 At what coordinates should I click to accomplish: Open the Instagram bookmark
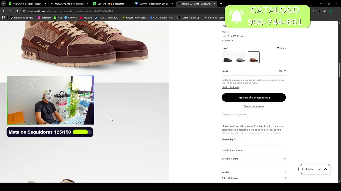click(44, 18)
